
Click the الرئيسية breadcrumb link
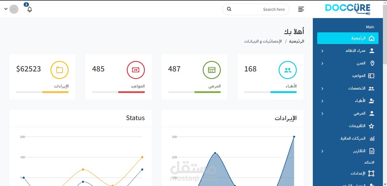coord(296,41)
